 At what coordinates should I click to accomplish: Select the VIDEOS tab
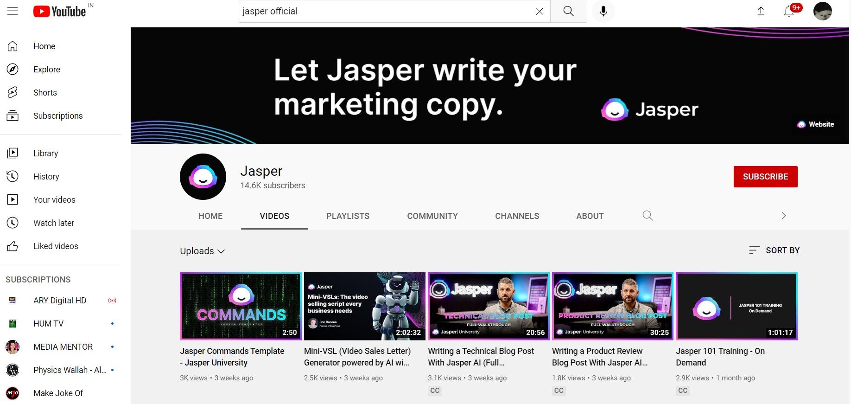[274, 216]
